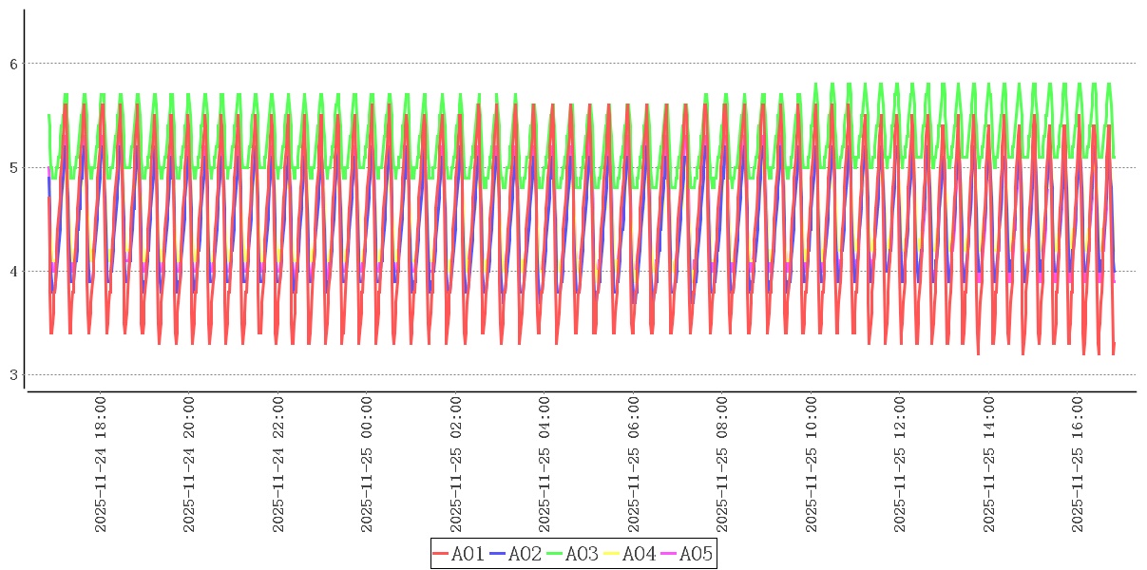
Task: Click the 2025-11-25 08:00 time tick label
Action: coord(722,465)
